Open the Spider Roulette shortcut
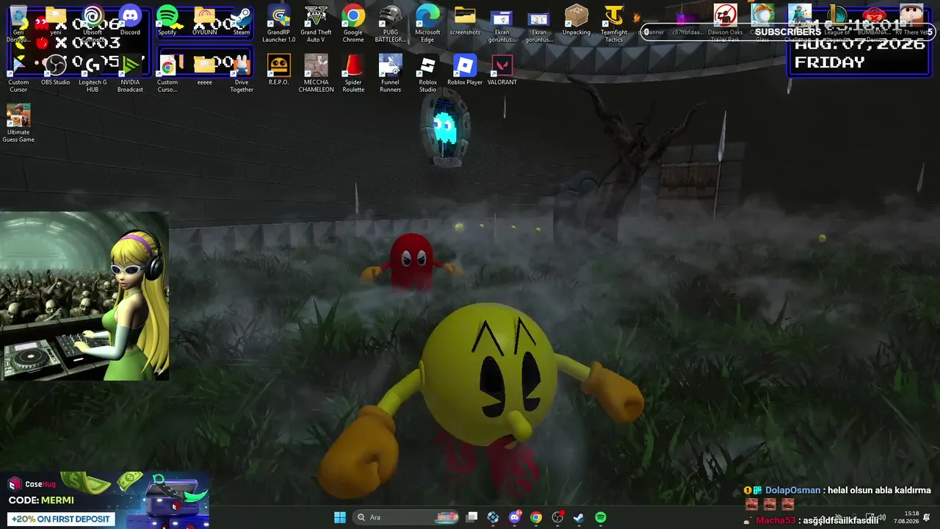The height and width of the screenshot is (529, 940). point(353,73)
